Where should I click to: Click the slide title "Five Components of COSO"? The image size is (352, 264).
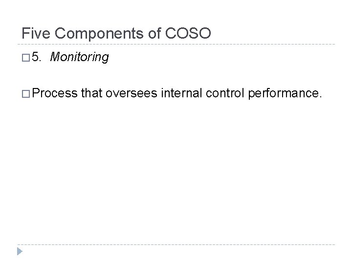(116, 33)
